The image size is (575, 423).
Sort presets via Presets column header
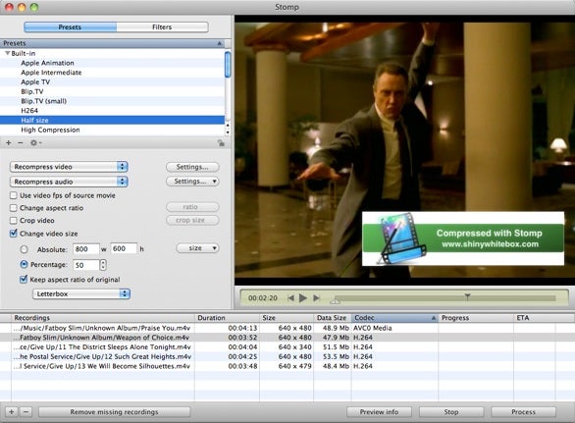[x=112, y=43]
